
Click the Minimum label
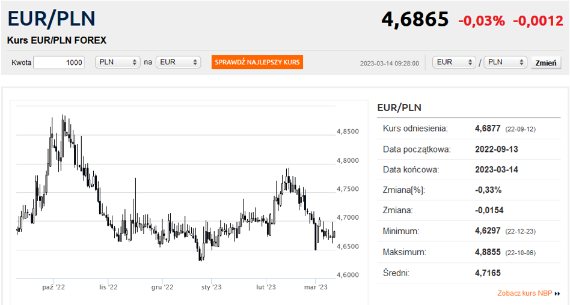click(x=401, y=231)
